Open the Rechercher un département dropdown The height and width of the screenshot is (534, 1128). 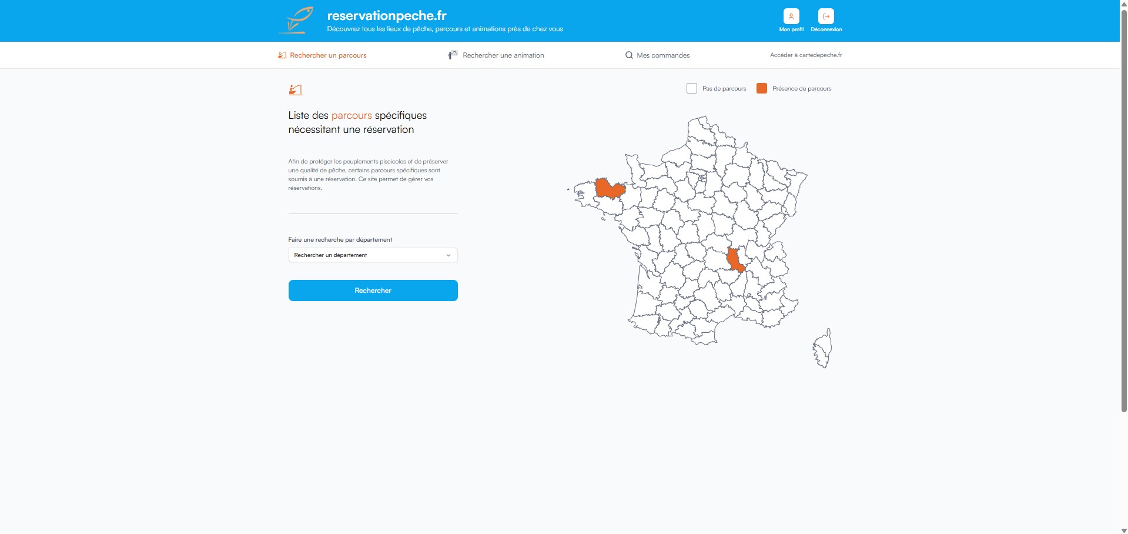(373, 255)
